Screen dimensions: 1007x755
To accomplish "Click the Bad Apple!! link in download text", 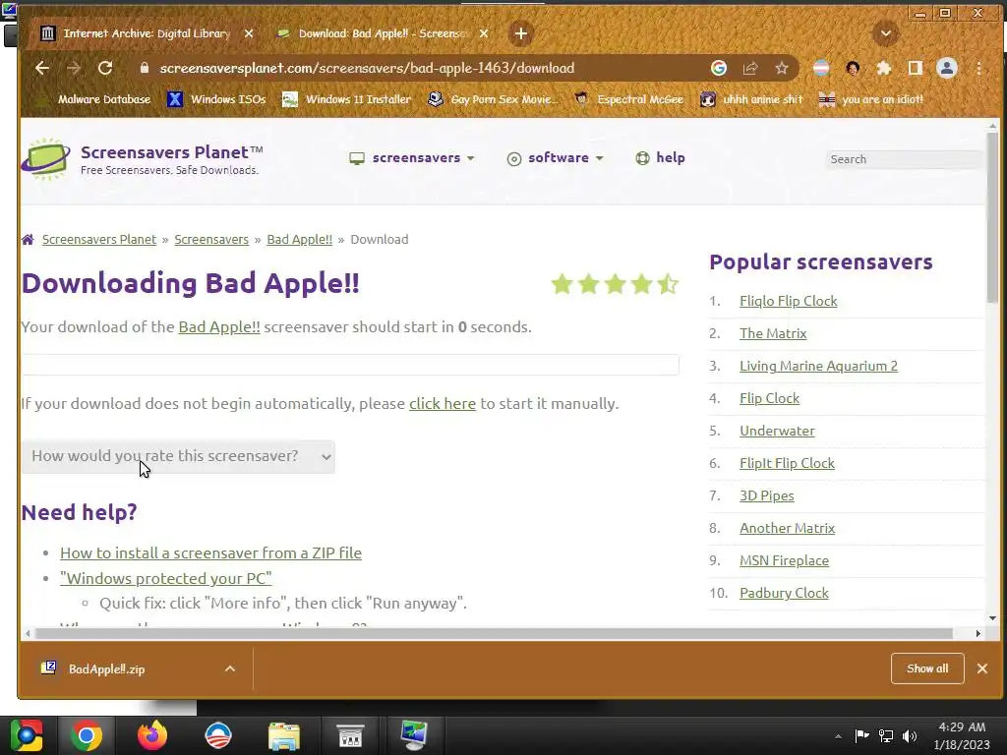I will 219,326.
